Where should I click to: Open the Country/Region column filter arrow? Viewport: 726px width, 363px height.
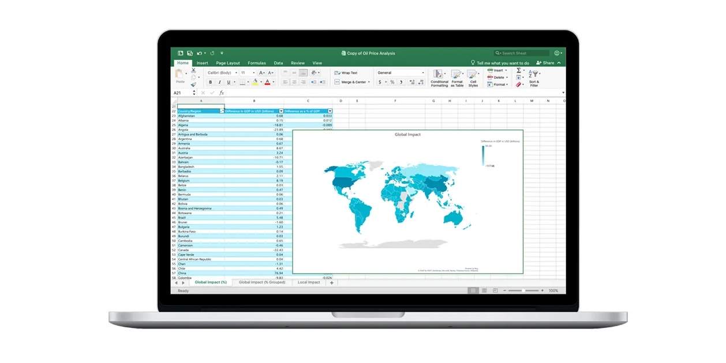click(x=222, y=111)
